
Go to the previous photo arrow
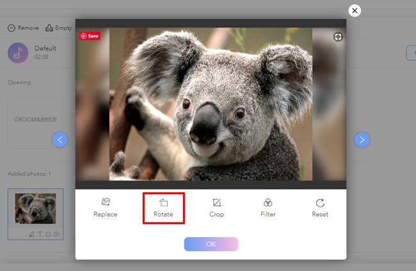click(60, 140)
